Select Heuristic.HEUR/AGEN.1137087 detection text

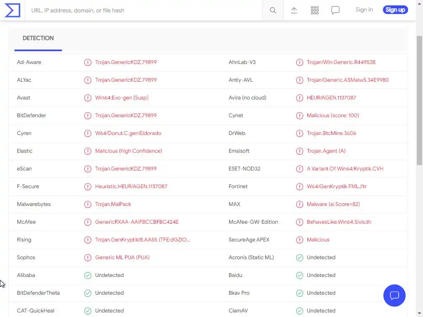(131, 186)
